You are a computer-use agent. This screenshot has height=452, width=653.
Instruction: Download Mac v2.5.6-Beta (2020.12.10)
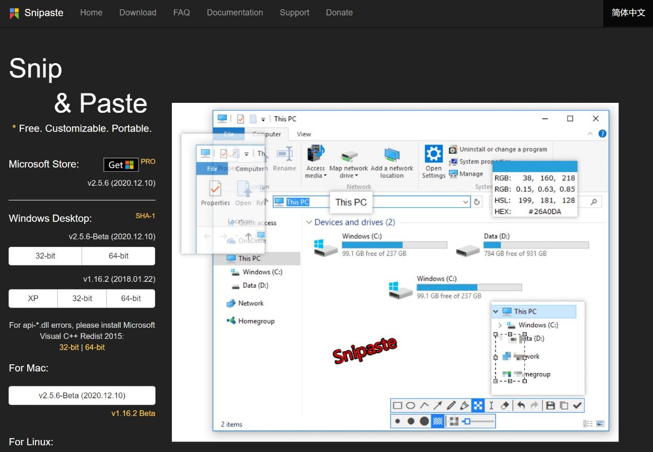(82, 396)
